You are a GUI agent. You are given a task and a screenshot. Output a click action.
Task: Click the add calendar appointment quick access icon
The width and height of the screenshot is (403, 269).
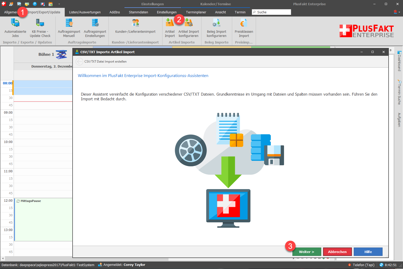[51, 4]
